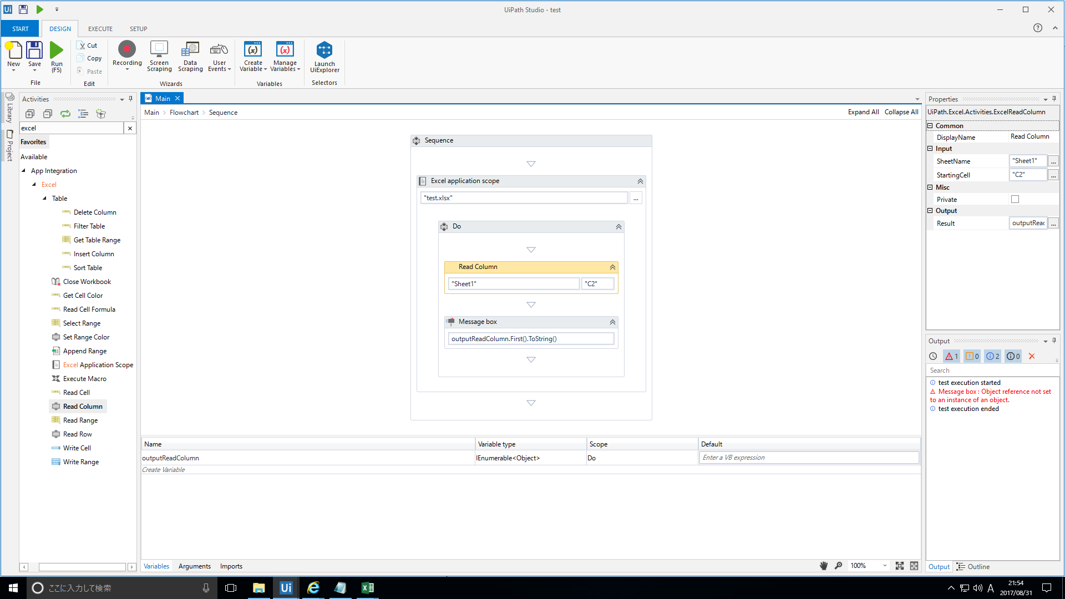This screenshot has width=1065, height=599.
Task: Switch to the EXECUTE ribbon tab
Action: pos(100,29)
